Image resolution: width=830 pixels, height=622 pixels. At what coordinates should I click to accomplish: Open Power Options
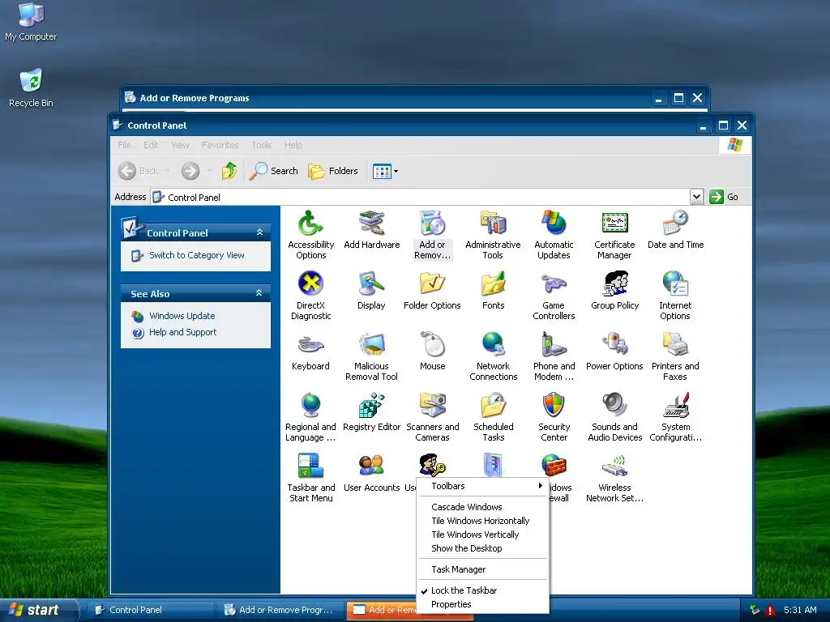[x=614, y=352]
